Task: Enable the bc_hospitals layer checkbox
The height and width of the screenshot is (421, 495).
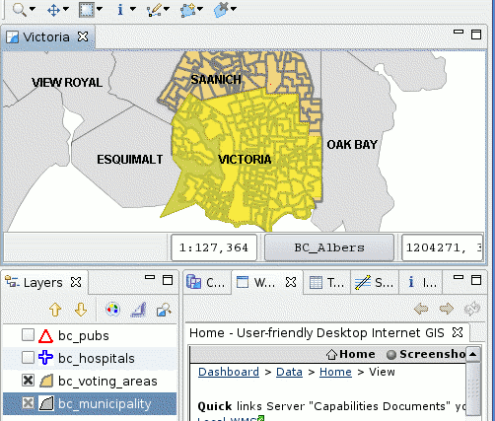Action: [x=28, y=358]
